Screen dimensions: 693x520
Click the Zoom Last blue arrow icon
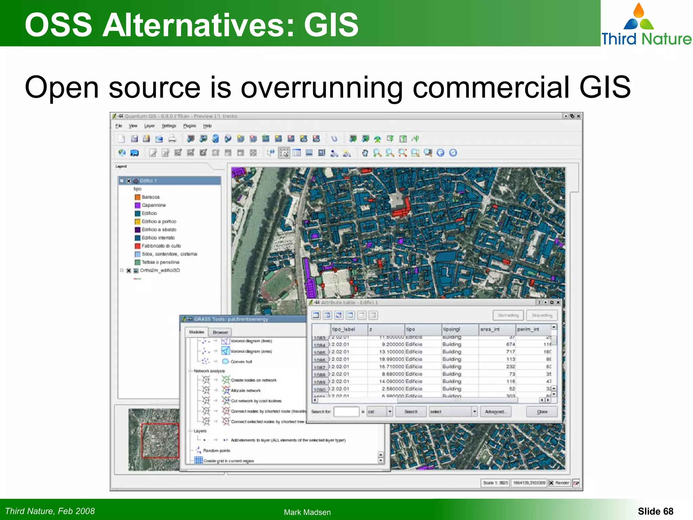[441, 153]
